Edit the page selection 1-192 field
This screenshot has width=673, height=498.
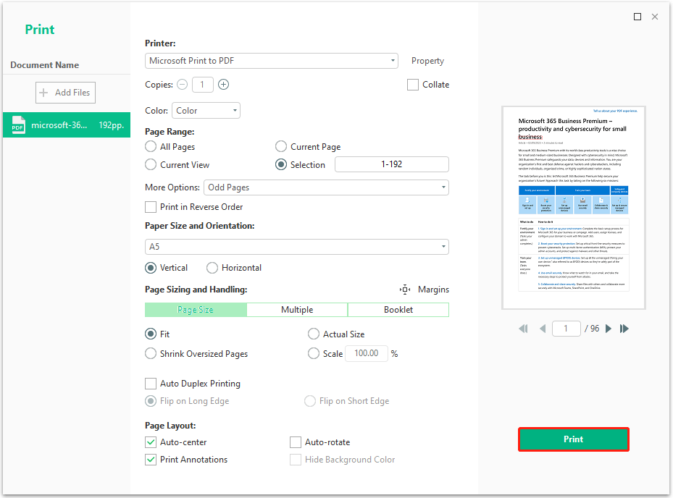[x=392, y=164]
